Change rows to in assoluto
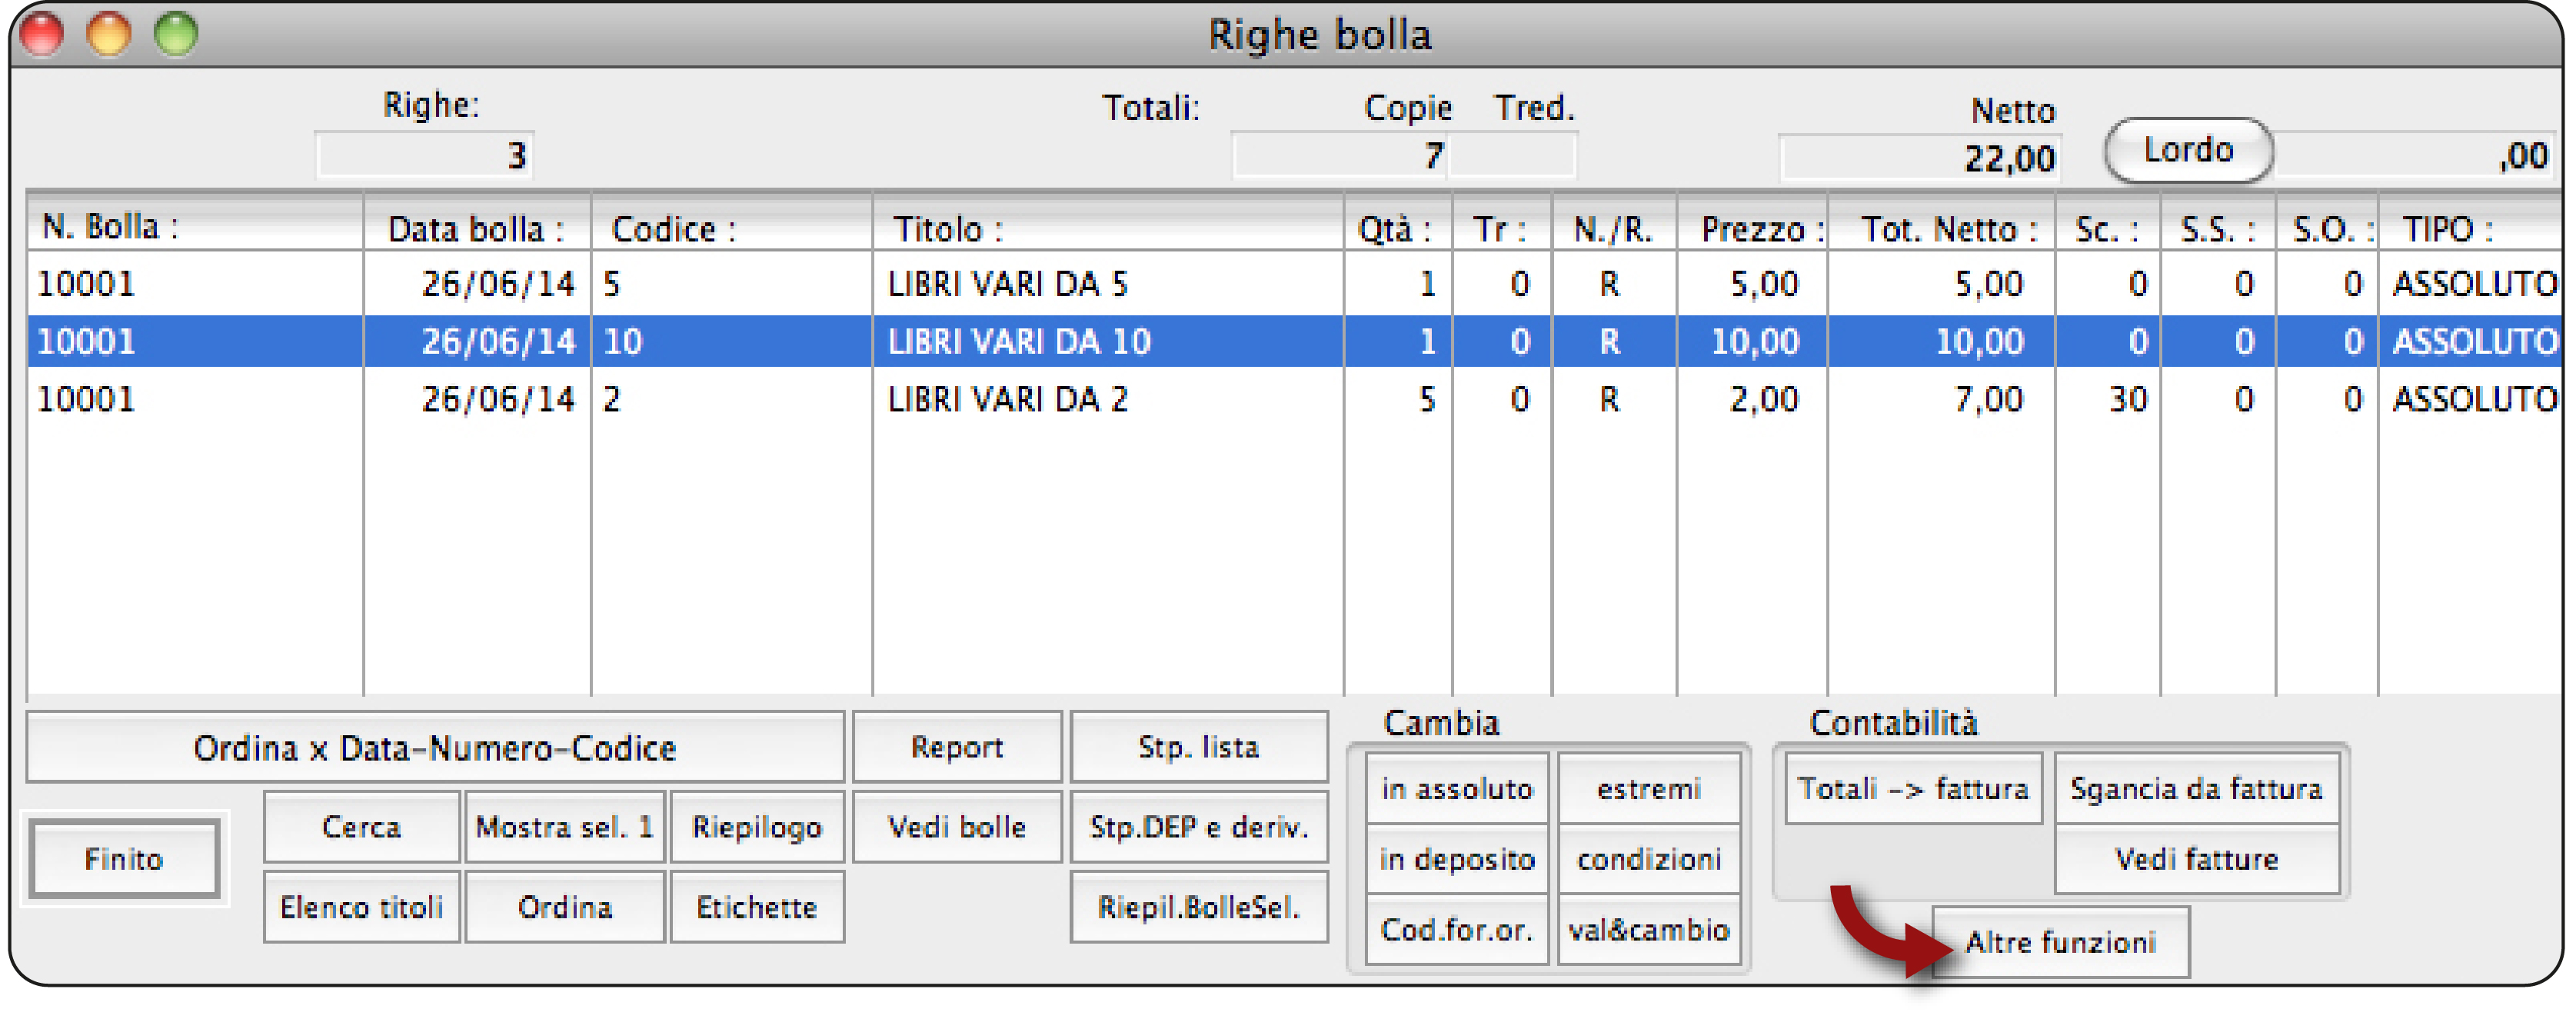This screenshot has width=2576, height=1019. [1457, 788]
